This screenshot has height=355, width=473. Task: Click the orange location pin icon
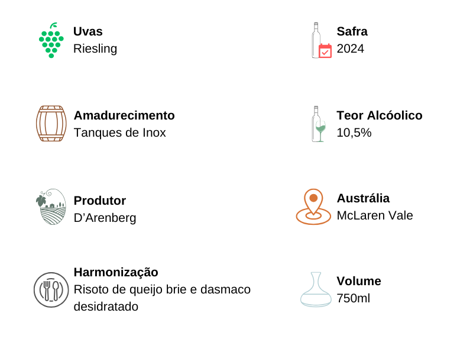point(313,206)
